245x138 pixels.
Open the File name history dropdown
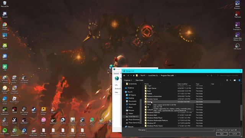pyautogui.click(x=213, y=130)
